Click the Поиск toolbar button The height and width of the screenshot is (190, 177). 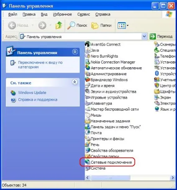pos(77,25)
